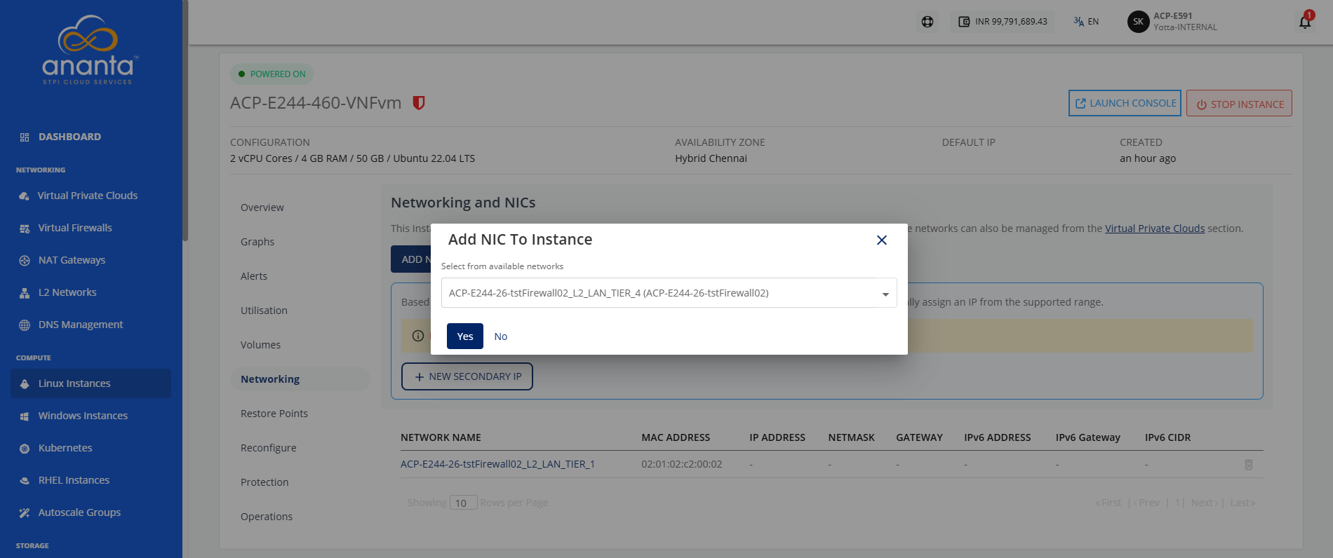Image resolution: width=1333 pixels, height=558 pixels.
Task: Click the support lifebuoy icon in header
Action: click(927, 22)
